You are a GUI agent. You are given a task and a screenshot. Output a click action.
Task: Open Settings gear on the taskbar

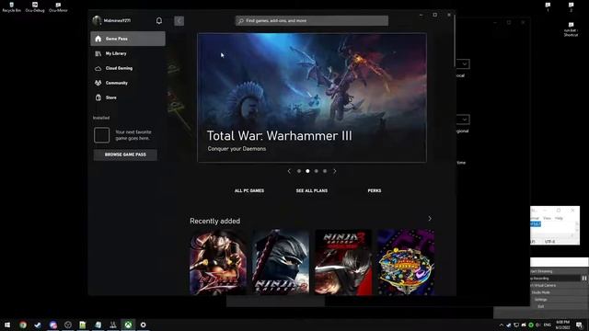click(144, 325)
